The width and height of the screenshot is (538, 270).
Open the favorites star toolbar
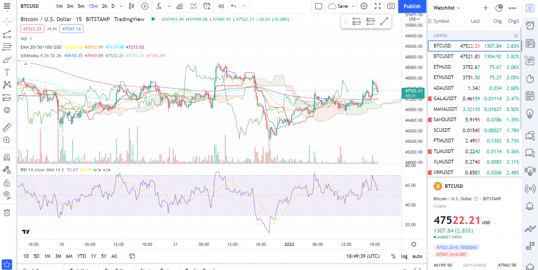click(7, 265)
